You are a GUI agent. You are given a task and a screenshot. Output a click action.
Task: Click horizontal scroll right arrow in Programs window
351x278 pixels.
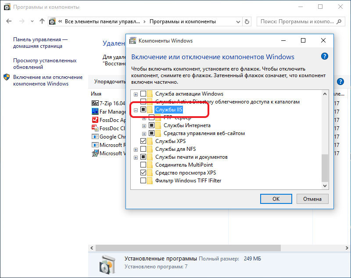coord(347,248)
